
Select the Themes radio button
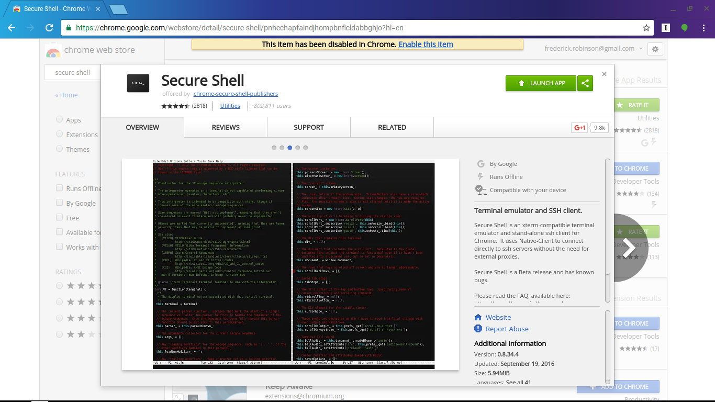coord(59,149)
